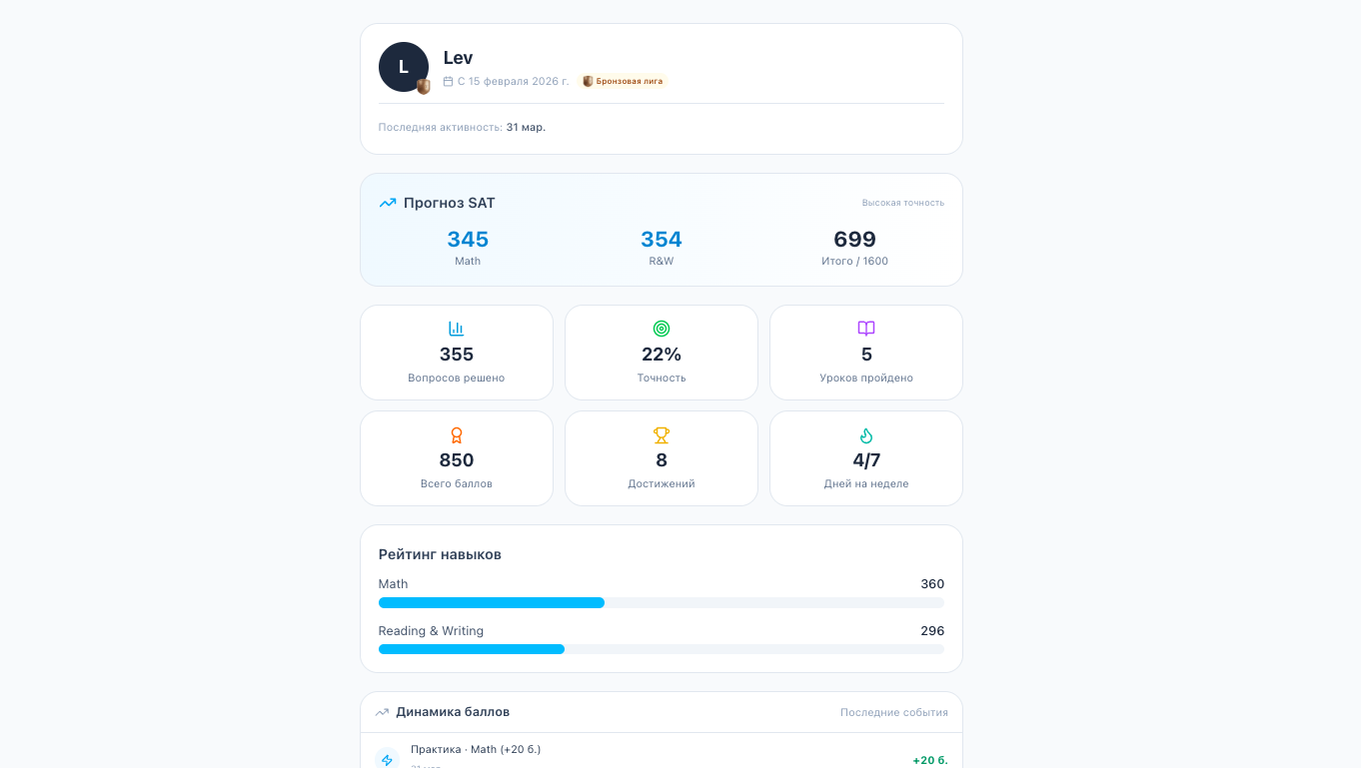Click the open book icon above 5

(x=866, y=329)
